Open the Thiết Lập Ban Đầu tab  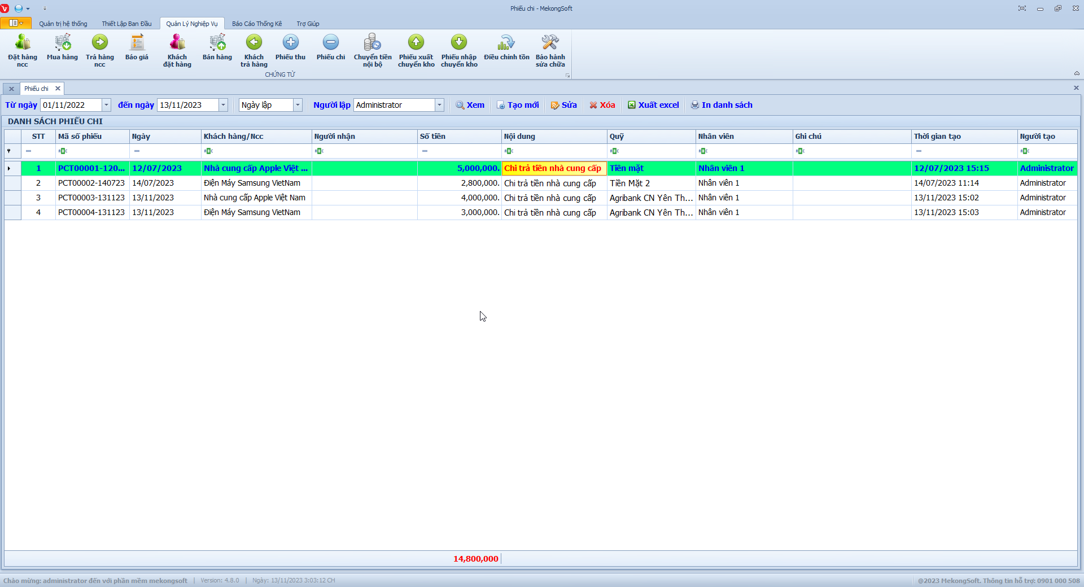coord(126,24)
